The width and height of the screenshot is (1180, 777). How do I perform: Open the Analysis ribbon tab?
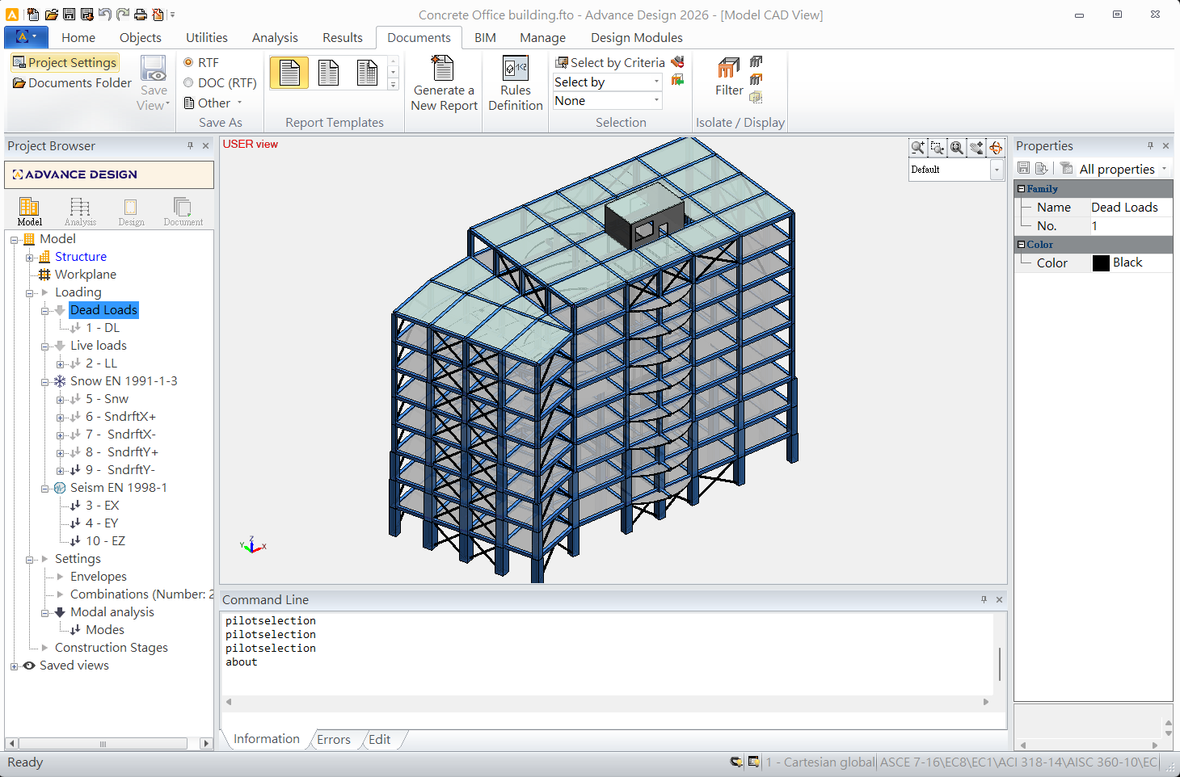(275, 38)
